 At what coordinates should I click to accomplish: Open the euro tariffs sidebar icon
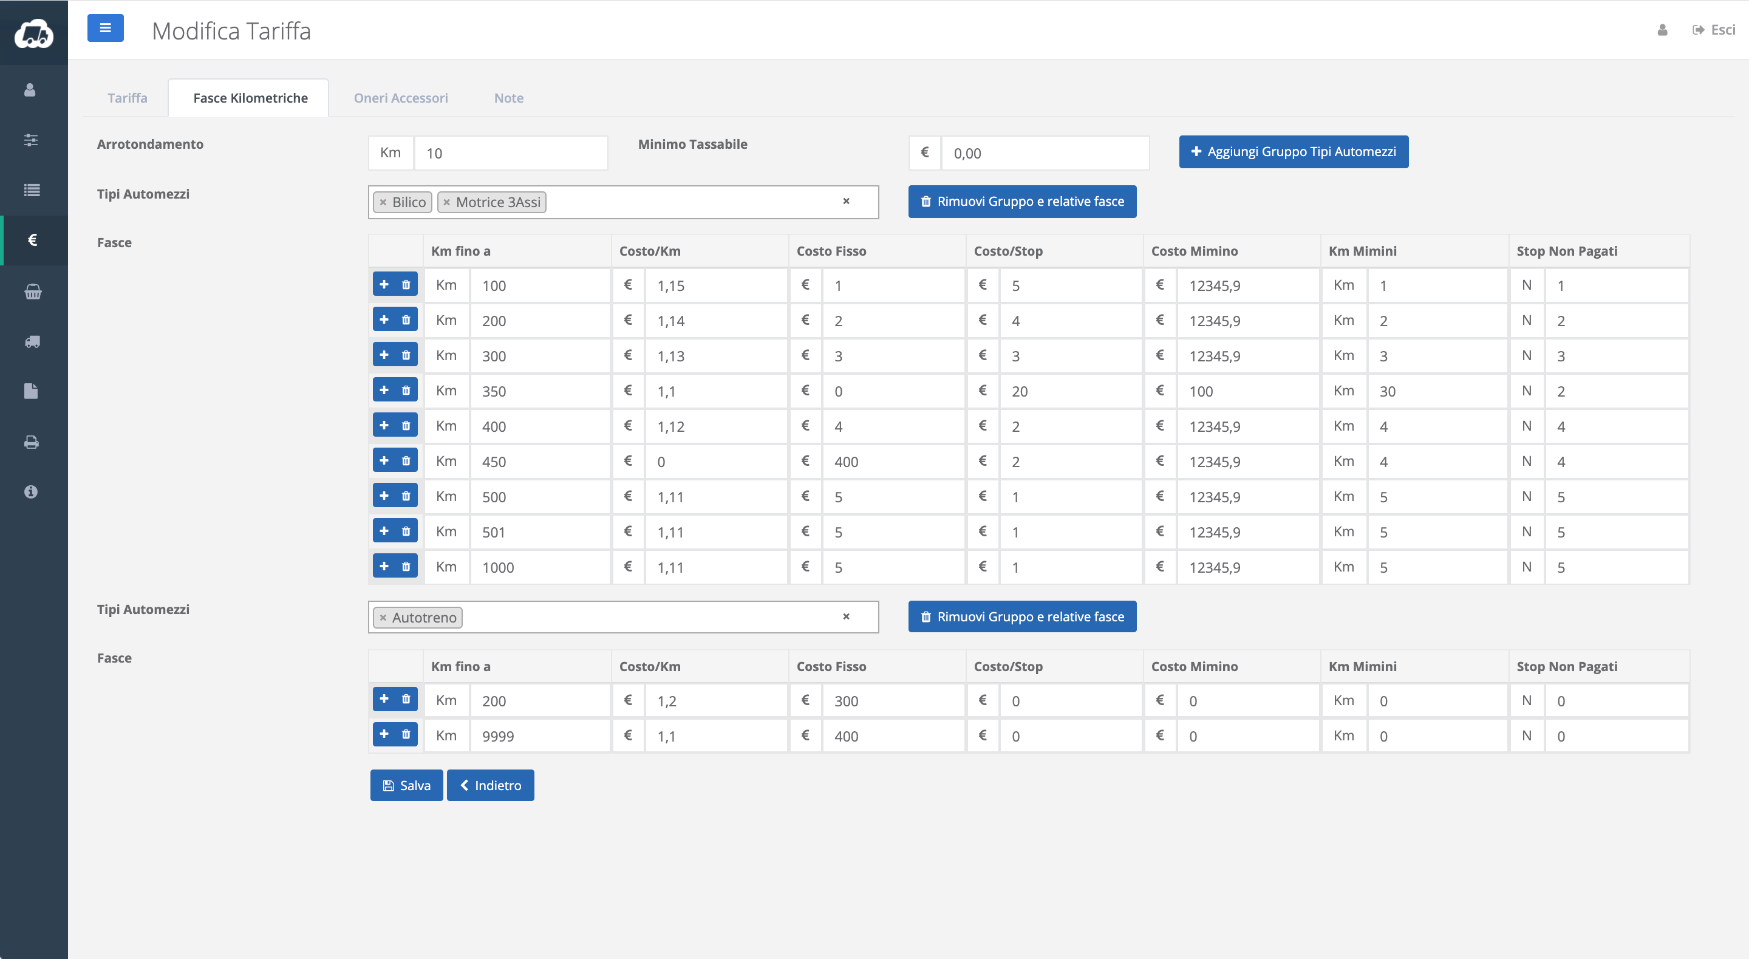click(x=32, y=240)
